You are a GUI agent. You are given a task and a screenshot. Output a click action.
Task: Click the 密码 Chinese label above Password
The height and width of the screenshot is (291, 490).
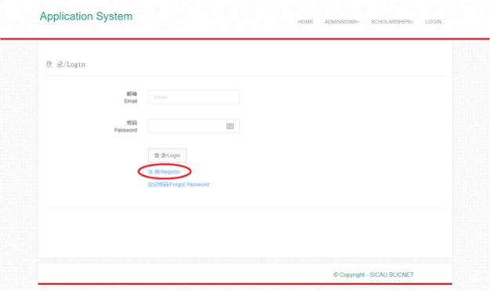(x=132, y=123)
